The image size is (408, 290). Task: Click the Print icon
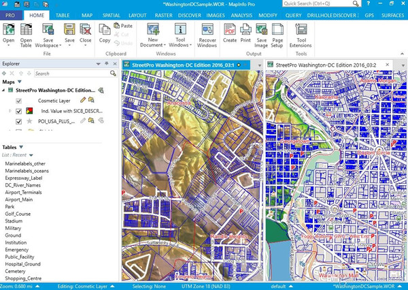click(245, 29)
